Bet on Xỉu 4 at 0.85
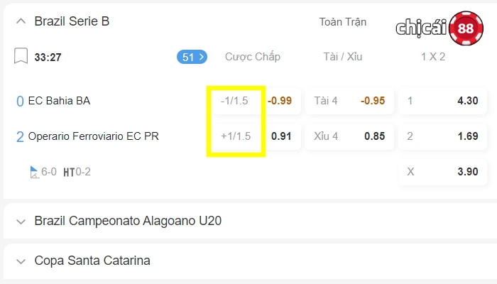 tap(349, 136)
